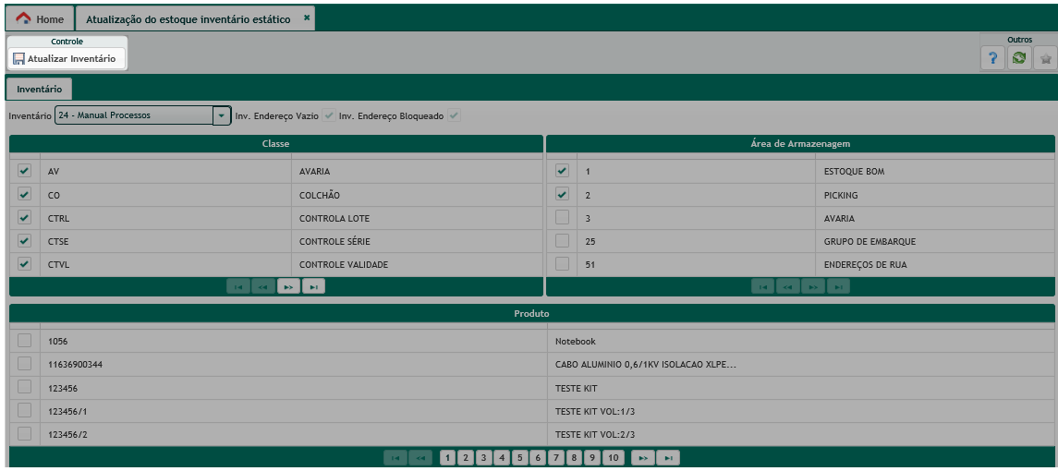This screenshot has width=1058, height=471.
Task: Uncheck the CTVL CONTROLE VALIDADE checkbox
Action: coord(24,264)
